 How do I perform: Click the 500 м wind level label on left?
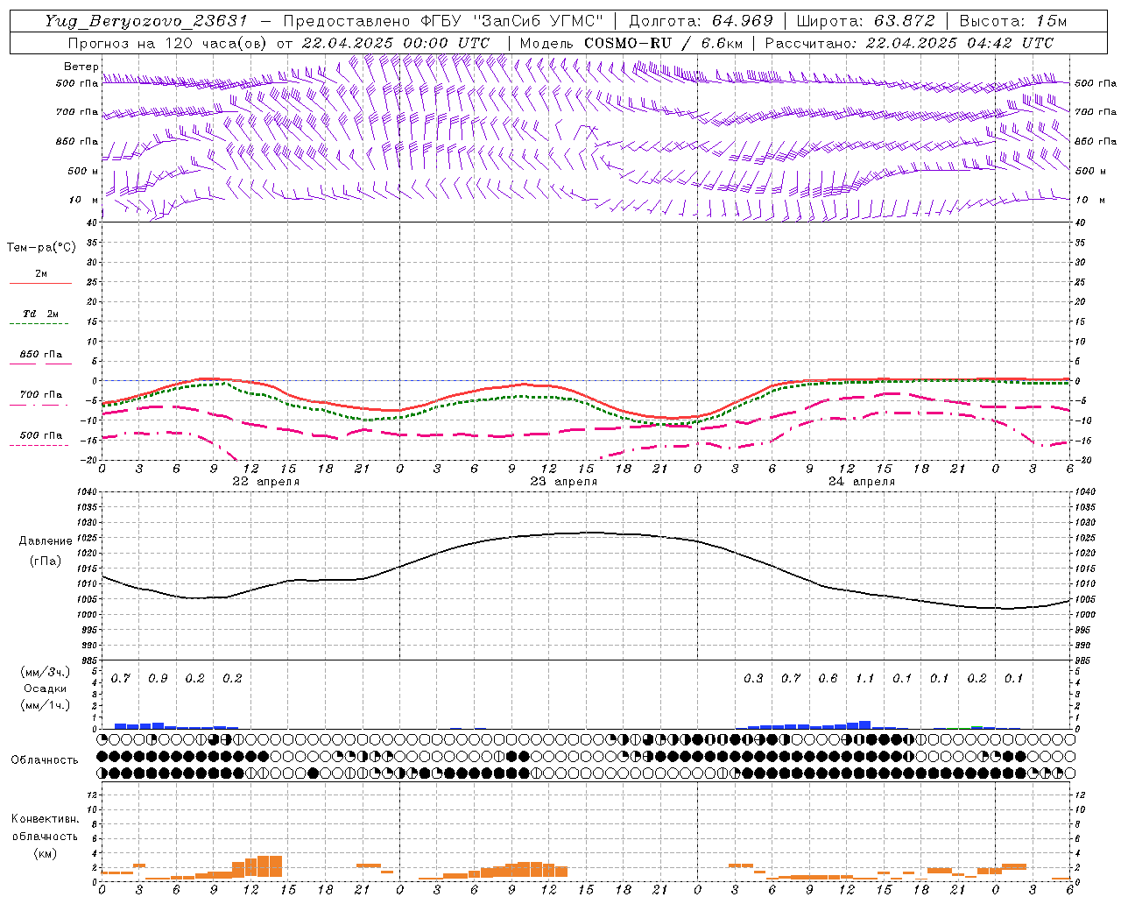(82, 171)
